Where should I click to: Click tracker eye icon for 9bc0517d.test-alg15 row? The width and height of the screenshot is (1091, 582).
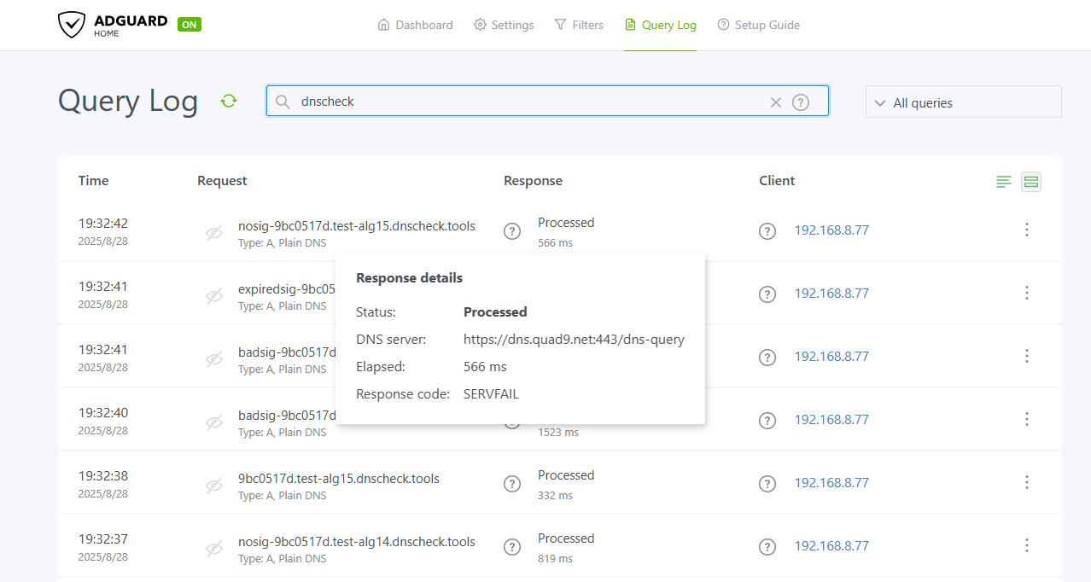point(214,485)
